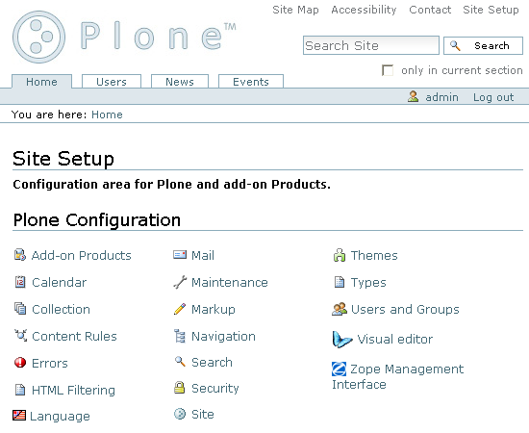This screenshot has height=433, width=529.
Task: Open the Collection settings link
Action: tap(61, 310)
